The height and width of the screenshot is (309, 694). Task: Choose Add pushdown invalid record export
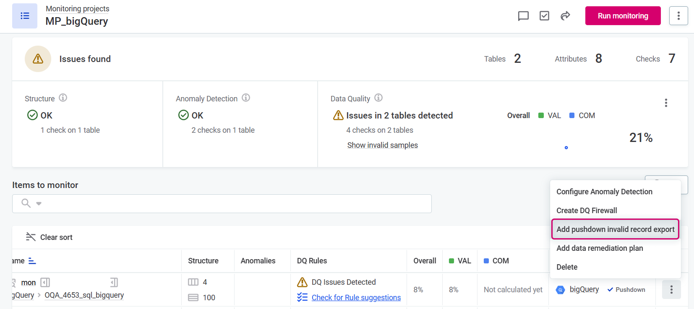(x=615, y=229)
